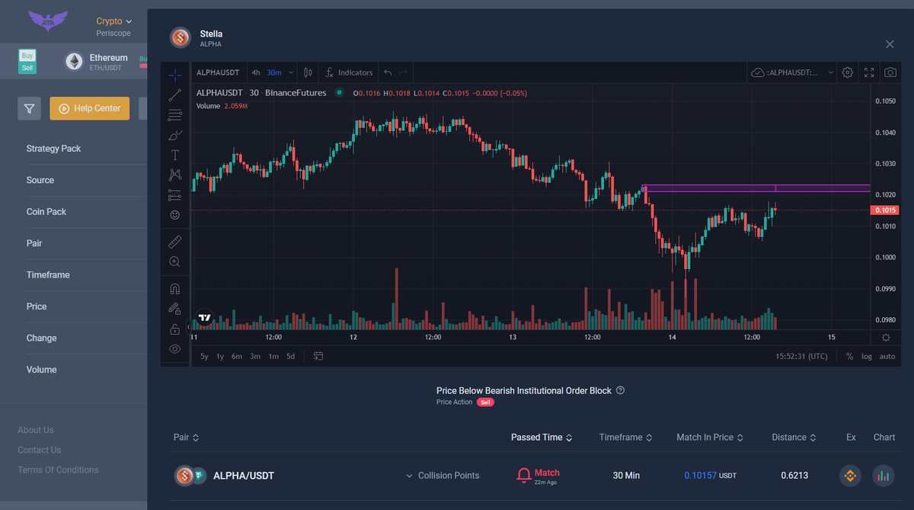Open the timeframe interval dropdown arrow
The image size is (914, 510).
291,72
